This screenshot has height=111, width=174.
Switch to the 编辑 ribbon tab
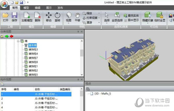(x=38, y=8)
